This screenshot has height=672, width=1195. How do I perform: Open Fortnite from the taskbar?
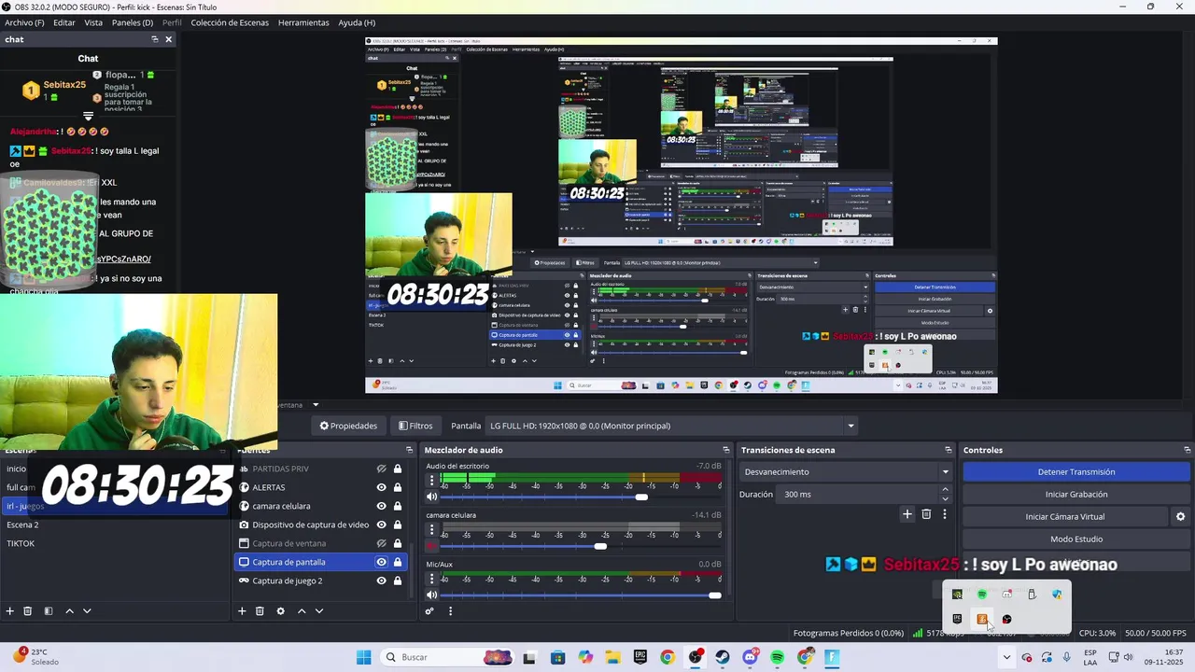[832, 657]
